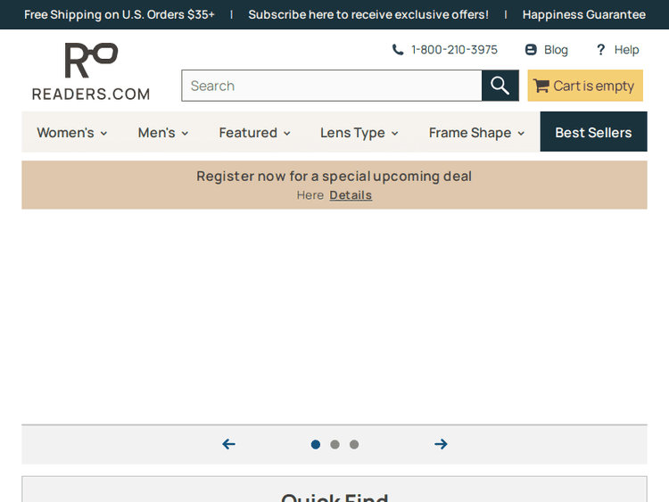Viewport: 669px width, 502px height.
Task: Click Subscribe here exclusive offers link
Action: tap(368, 14)
